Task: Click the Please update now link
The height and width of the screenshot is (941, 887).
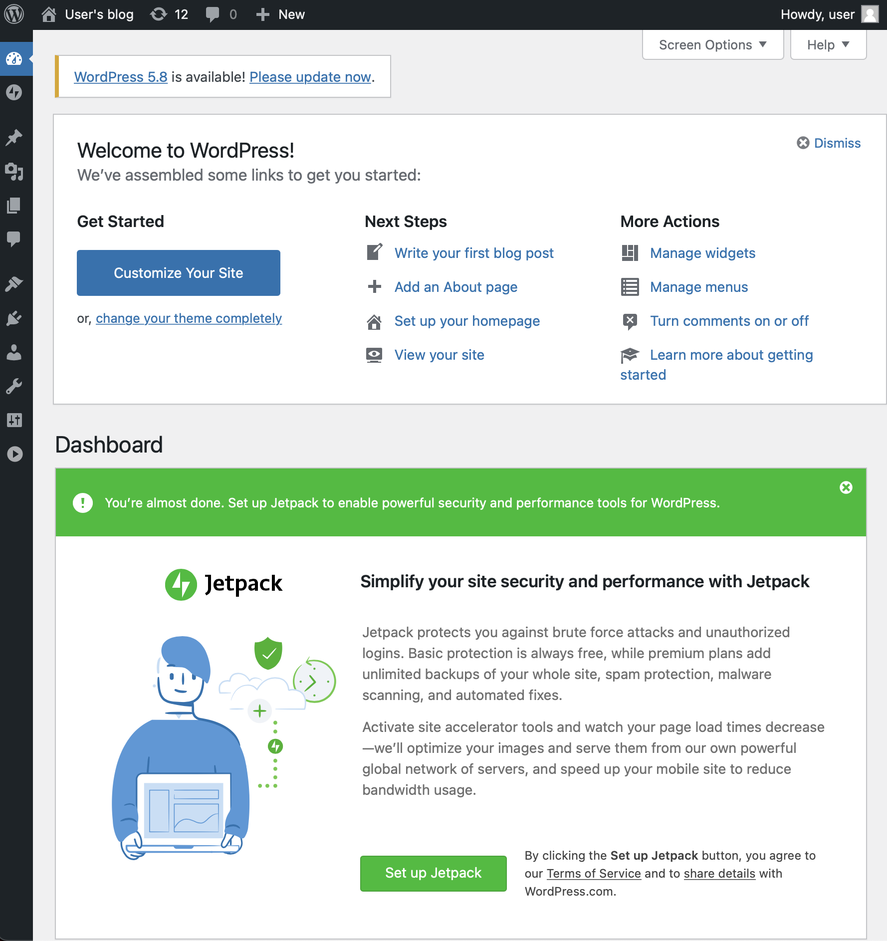Action: [x=310, y=77]
